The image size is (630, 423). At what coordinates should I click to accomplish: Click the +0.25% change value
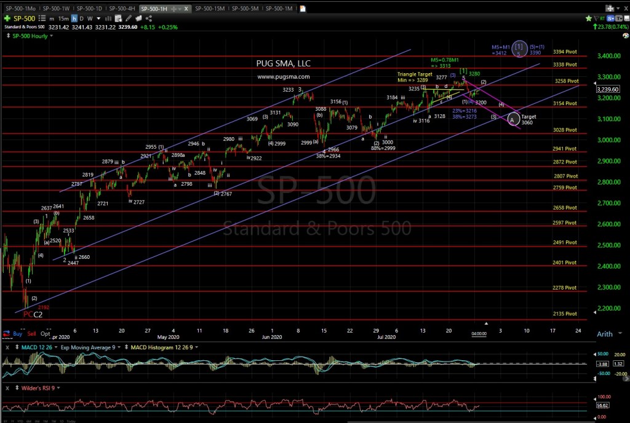168,27
